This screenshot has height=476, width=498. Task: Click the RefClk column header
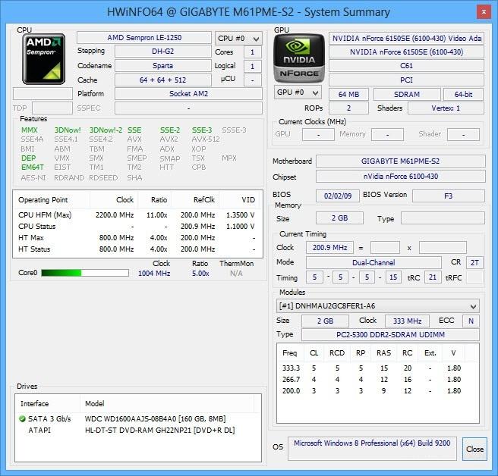tap(195, 200)
